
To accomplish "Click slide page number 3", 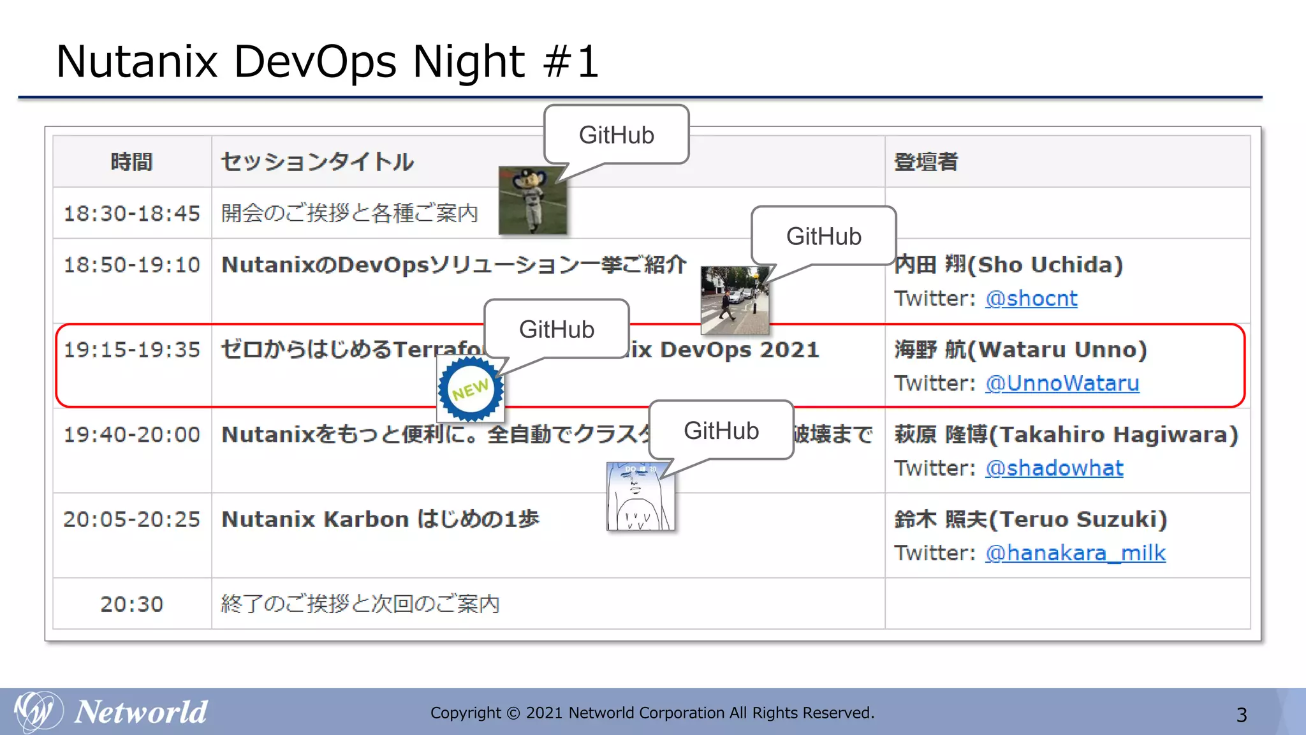I will click(1241, 715).
